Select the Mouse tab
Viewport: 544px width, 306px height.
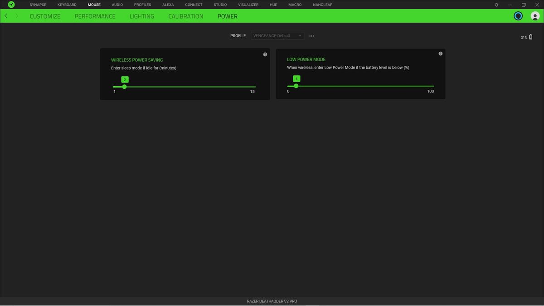tap(94, 5)
